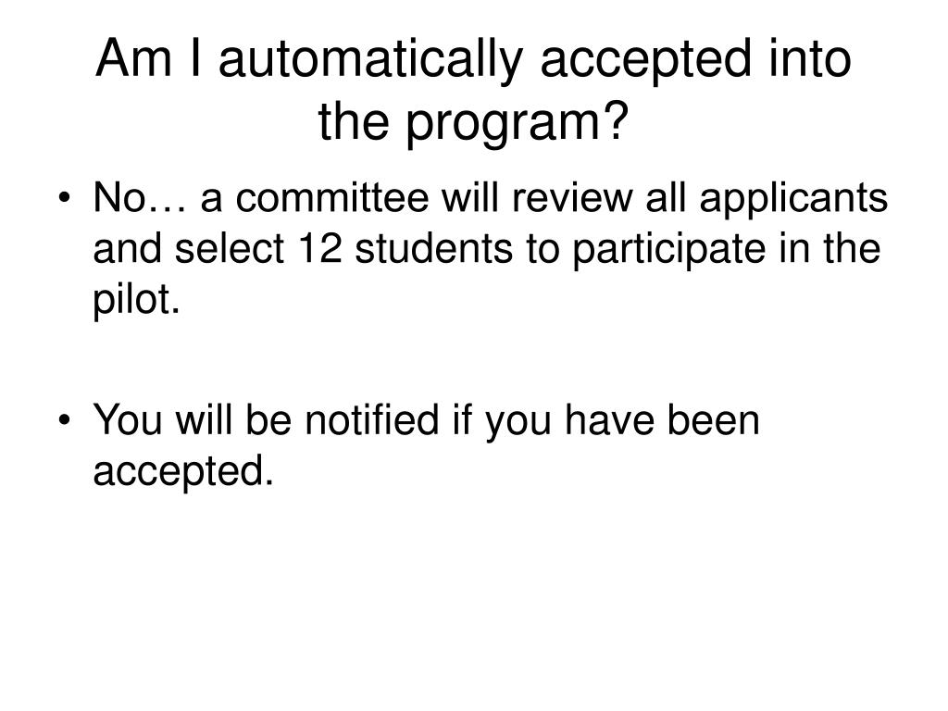The image size is (948, 711).
Task: Click the word 'automatically' in the title
Action: (x=370, y=60)
